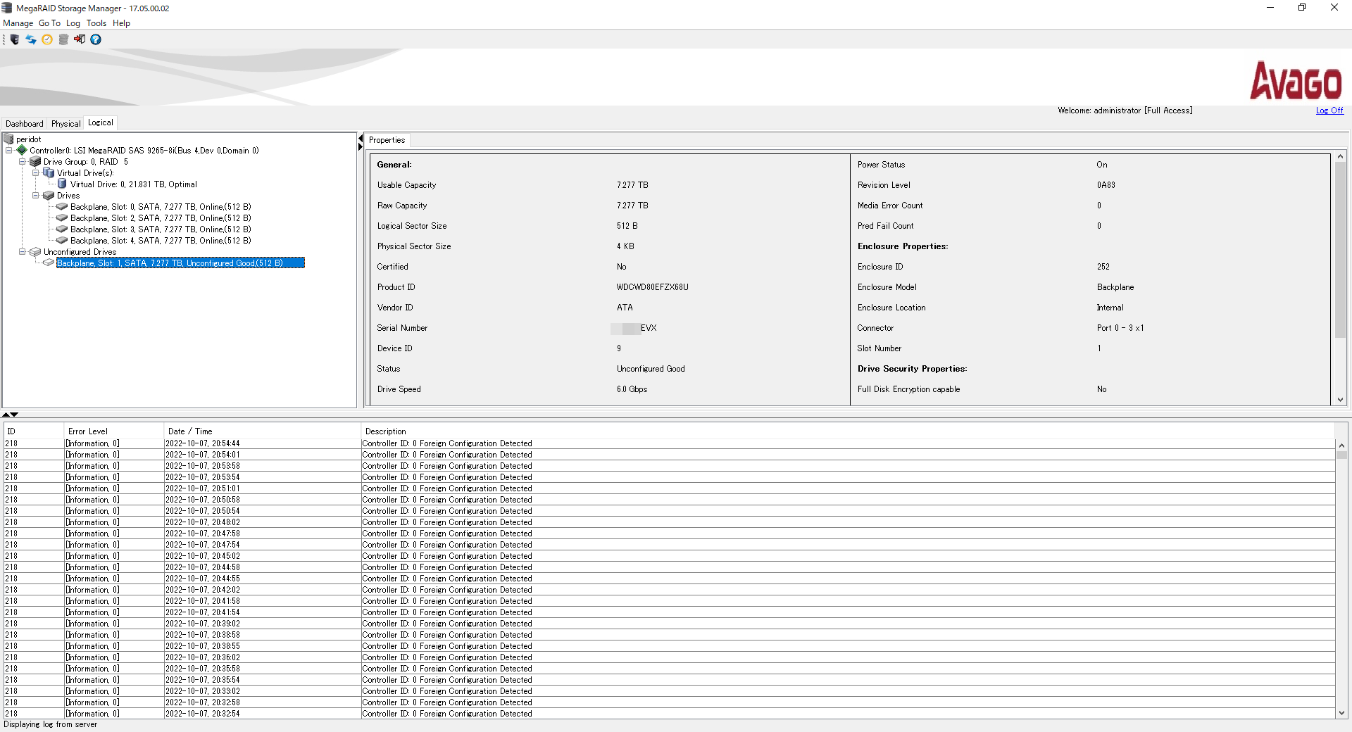Select the Controller0 LSI MegaRAID label
This screenshot has width=1352, height=732.
click(x=144, y=151)
